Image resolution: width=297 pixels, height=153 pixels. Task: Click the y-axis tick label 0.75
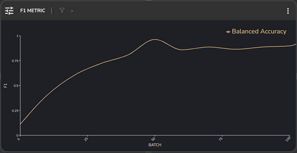(x=14, y=61)
